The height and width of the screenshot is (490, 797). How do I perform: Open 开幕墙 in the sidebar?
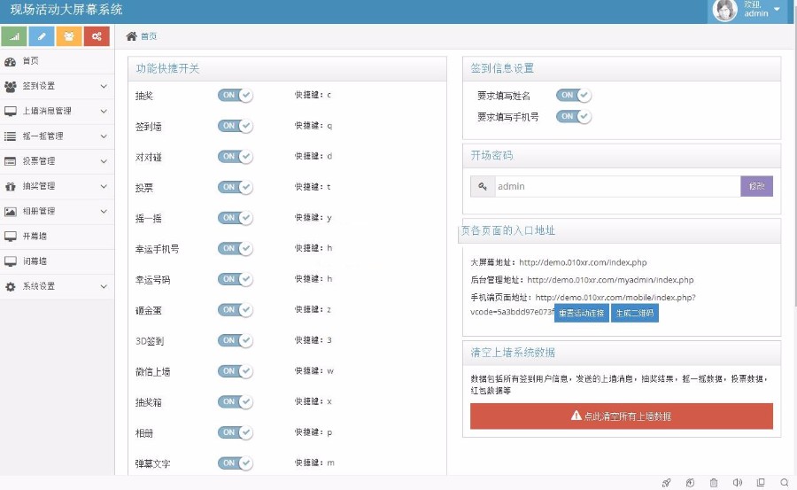(x=35, y=237)
